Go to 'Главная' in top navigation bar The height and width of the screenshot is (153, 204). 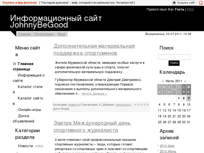point(24,34)
